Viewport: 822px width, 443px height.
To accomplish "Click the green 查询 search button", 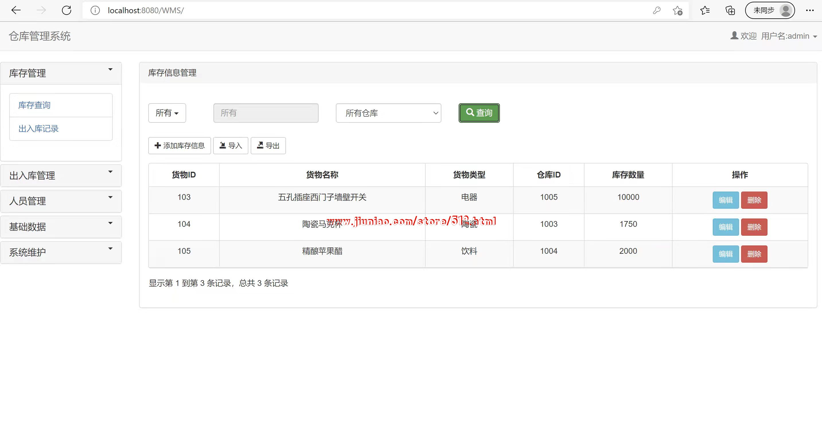I will [x=479, y=113].
